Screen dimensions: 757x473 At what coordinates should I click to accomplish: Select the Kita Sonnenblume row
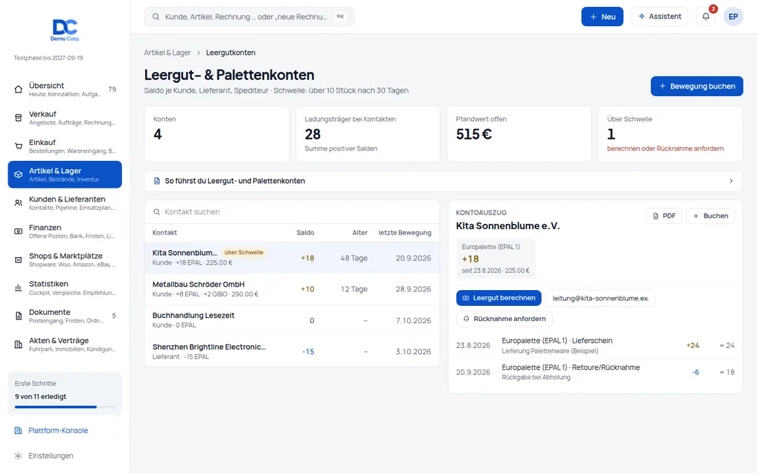(x=292, y=258)
